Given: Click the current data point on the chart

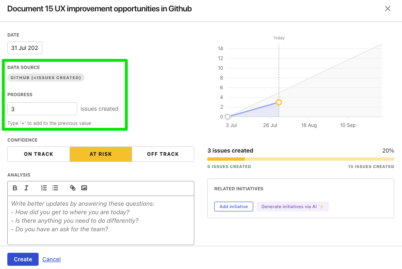Looking at the screenshot, I should 279,102.
